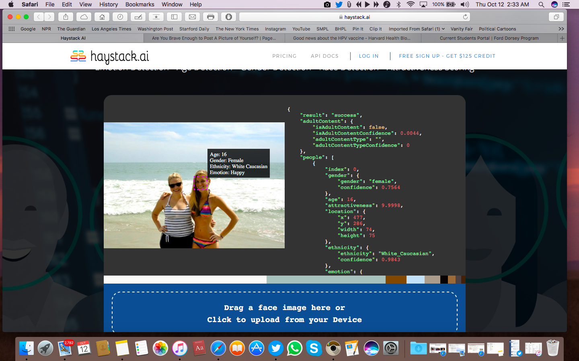Show hidden bookmarks with the double chevron
The image size is (579, 361).
[561, 29]
